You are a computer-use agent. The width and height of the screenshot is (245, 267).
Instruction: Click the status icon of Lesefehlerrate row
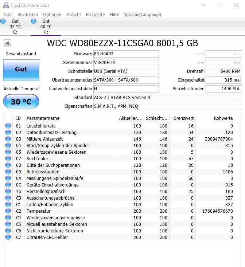pyautogui.click(x=8, y=126)
